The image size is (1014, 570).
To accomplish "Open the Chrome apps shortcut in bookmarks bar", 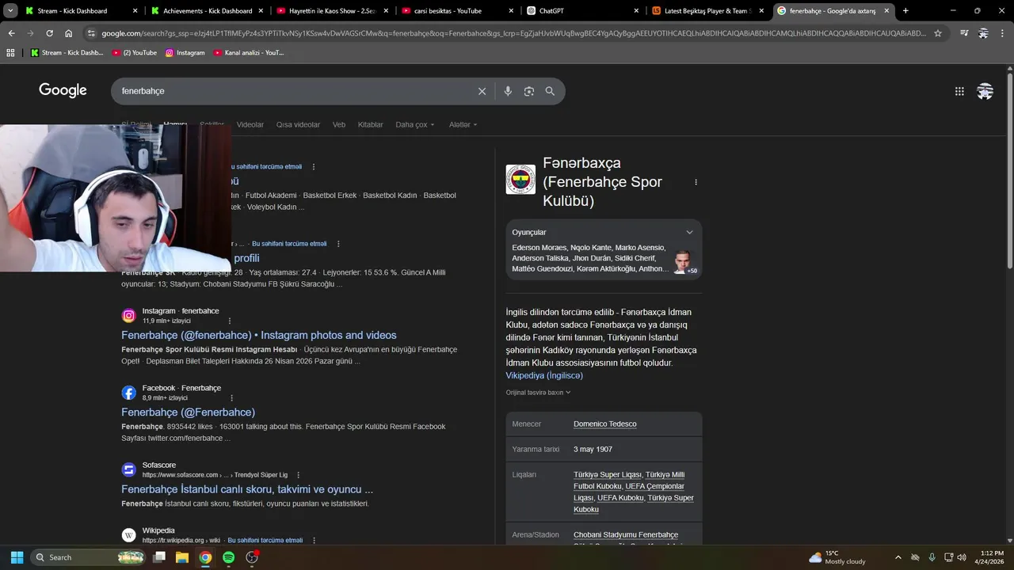I will (x=10, y=53).
